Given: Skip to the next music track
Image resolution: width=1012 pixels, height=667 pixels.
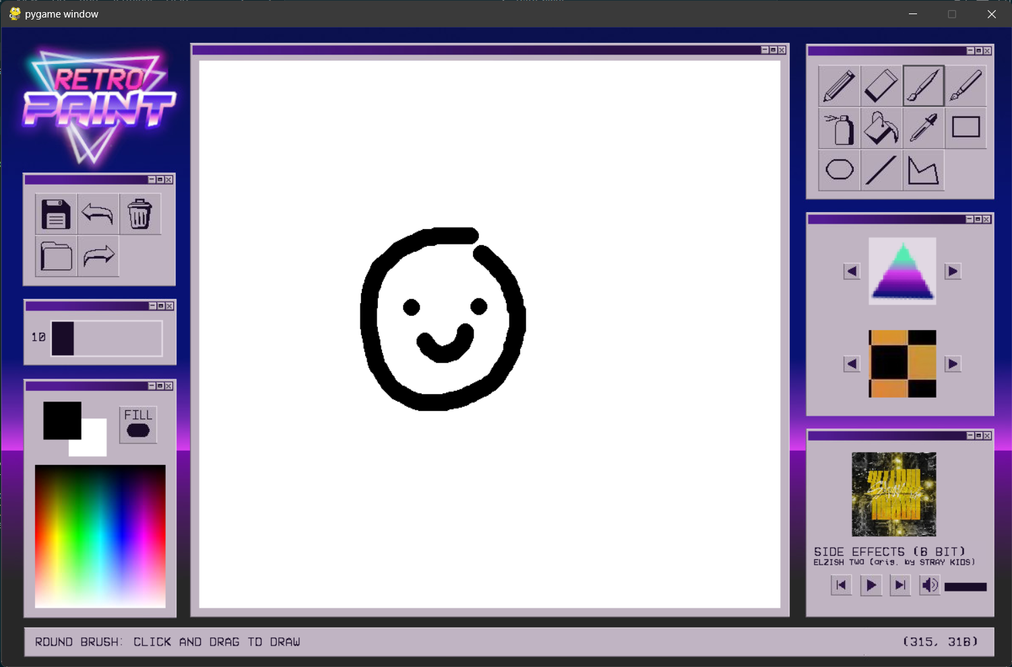Looking at the screenshot, I should (900, 585).
